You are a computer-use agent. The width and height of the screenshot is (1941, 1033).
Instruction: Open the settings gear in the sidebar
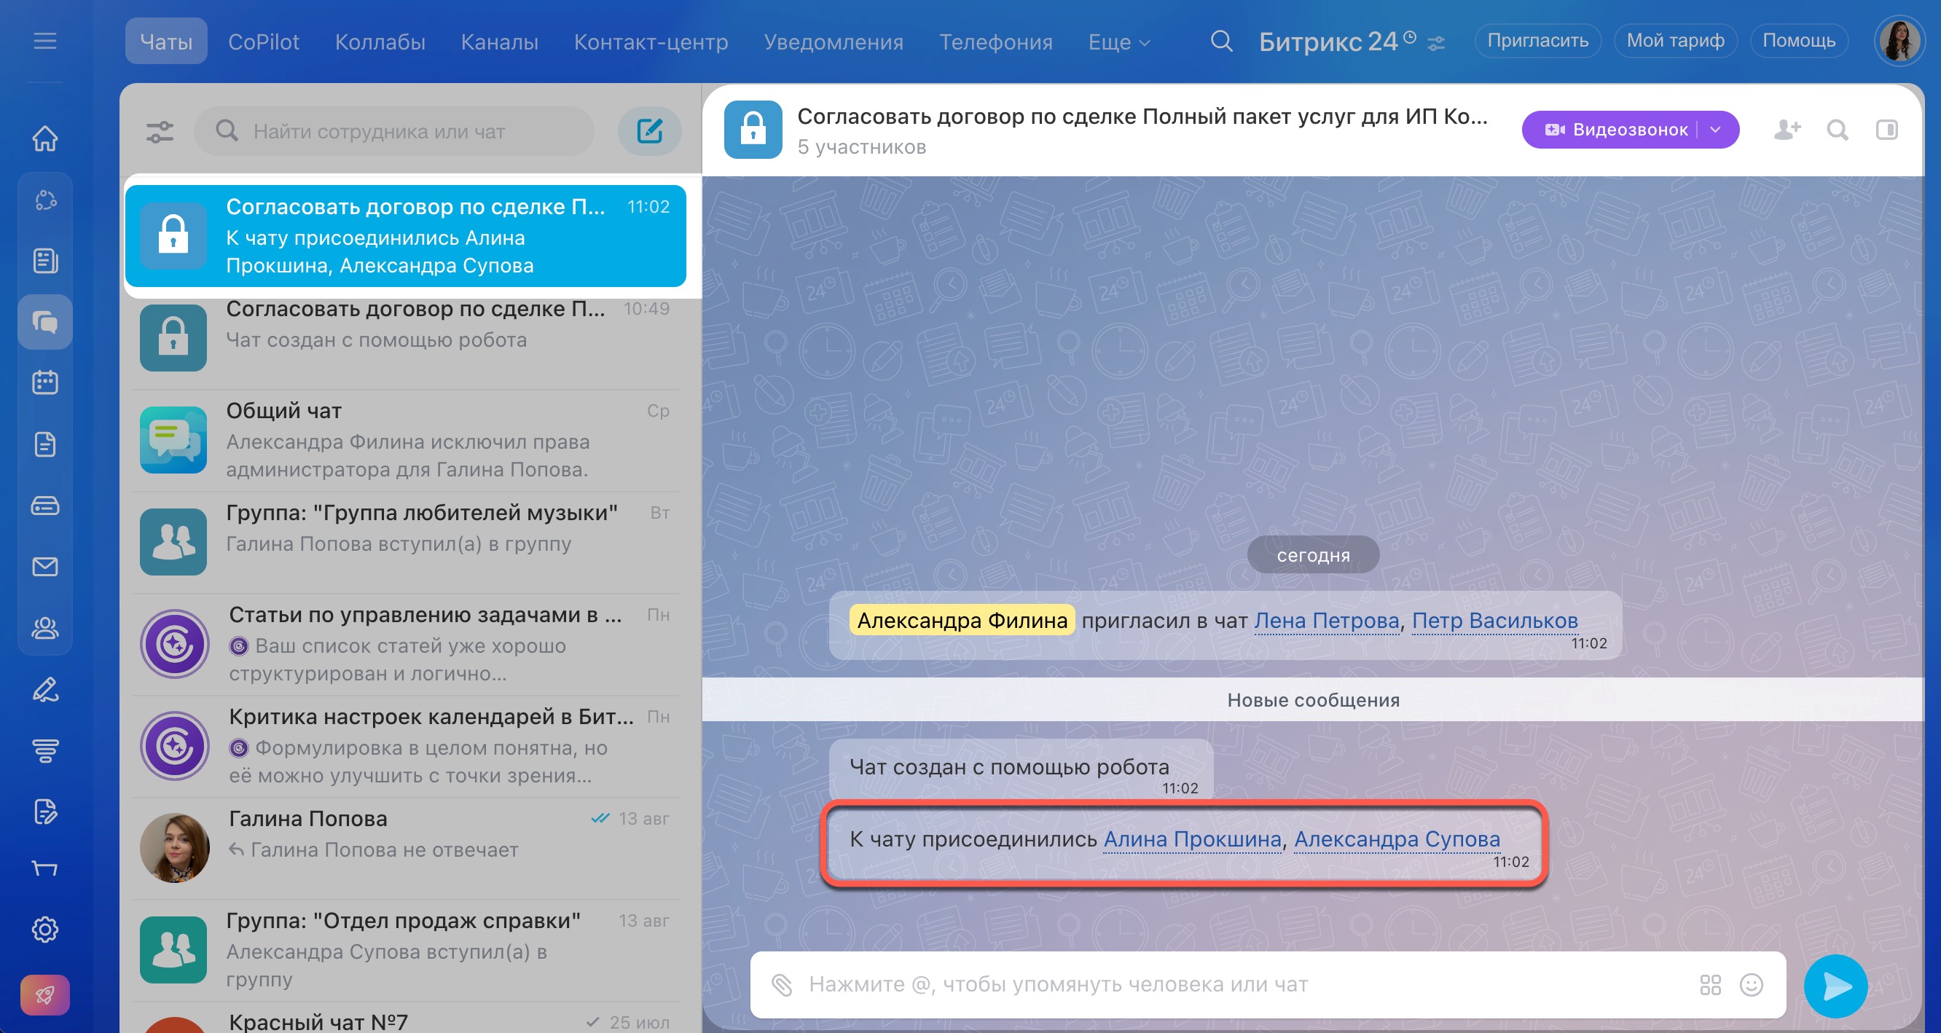click(x=45, y=930)
